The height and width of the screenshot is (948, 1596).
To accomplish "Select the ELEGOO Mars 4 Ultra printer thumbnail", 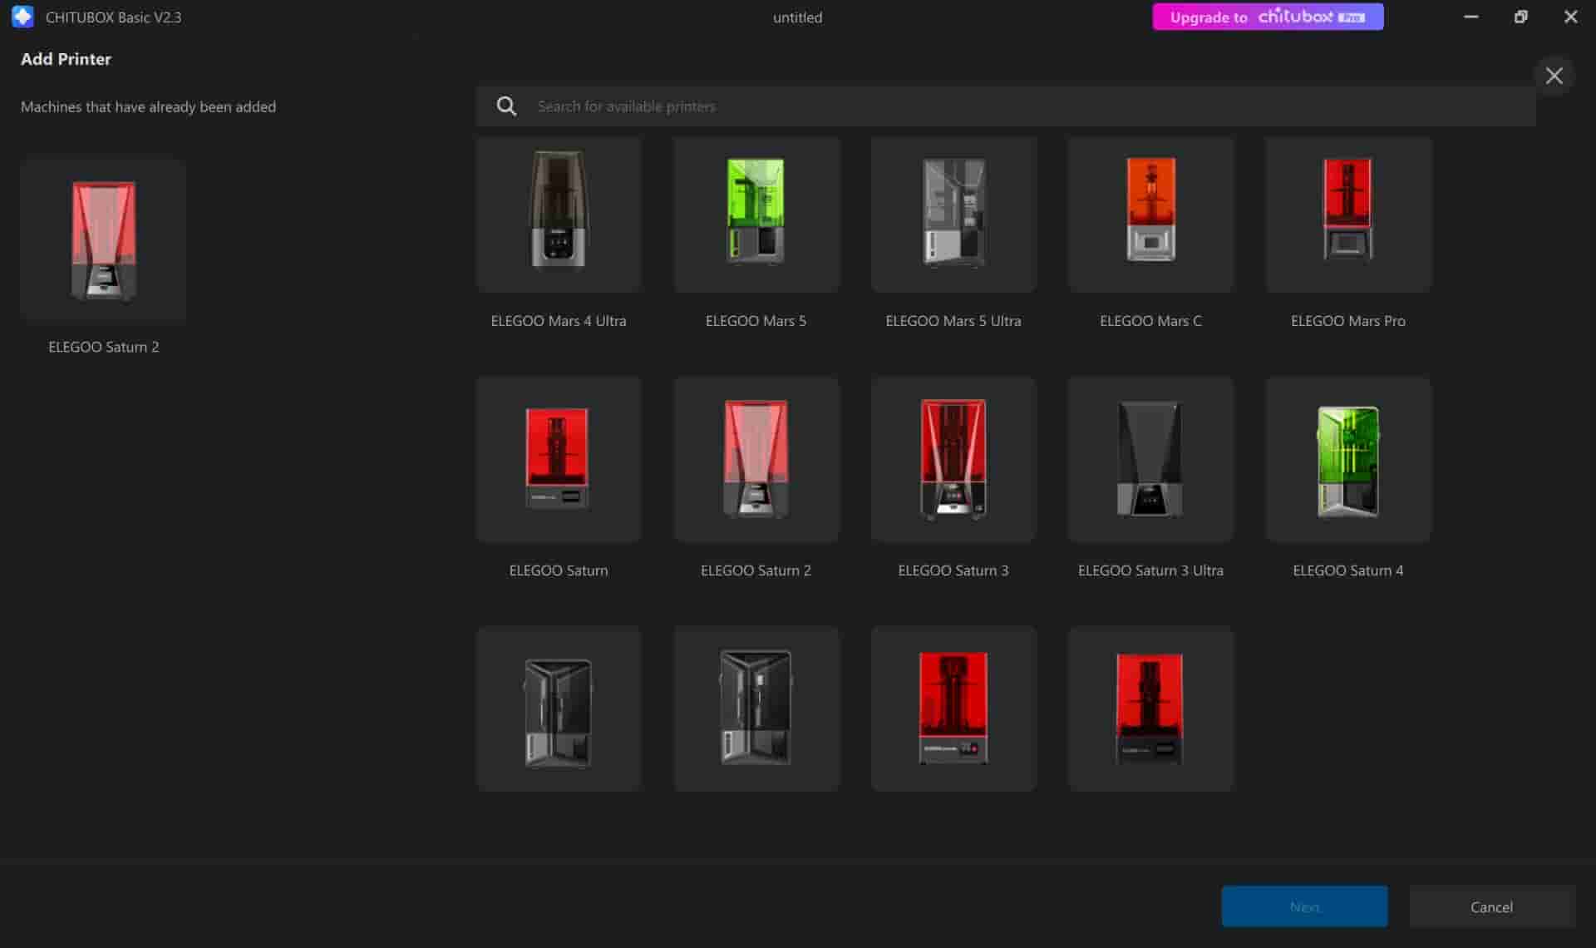I will coord(559,215).
